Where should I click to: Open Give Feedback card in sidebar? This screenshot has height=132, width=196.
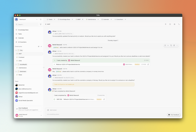point(29,109)
